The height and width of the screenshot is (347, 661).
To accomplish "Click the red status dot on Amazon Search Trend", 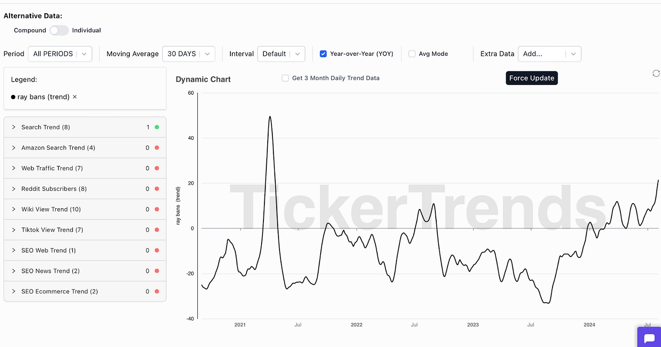I will click(157, 148).
